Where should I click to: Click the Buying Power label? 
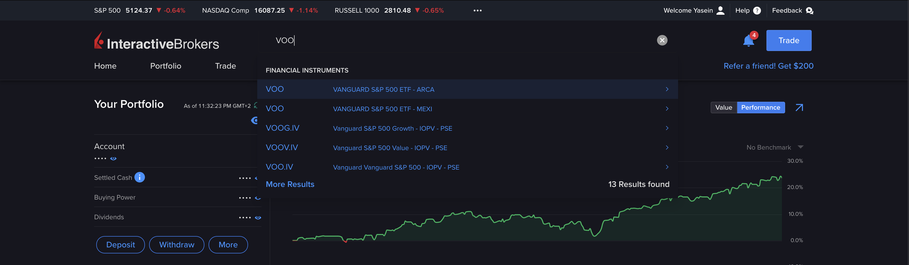tap(115, 197)
